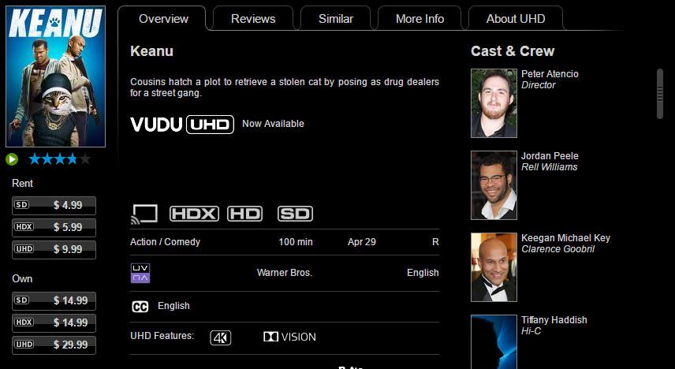Click the English audio language text next to Warner Bros.

(x=423, y=273)
